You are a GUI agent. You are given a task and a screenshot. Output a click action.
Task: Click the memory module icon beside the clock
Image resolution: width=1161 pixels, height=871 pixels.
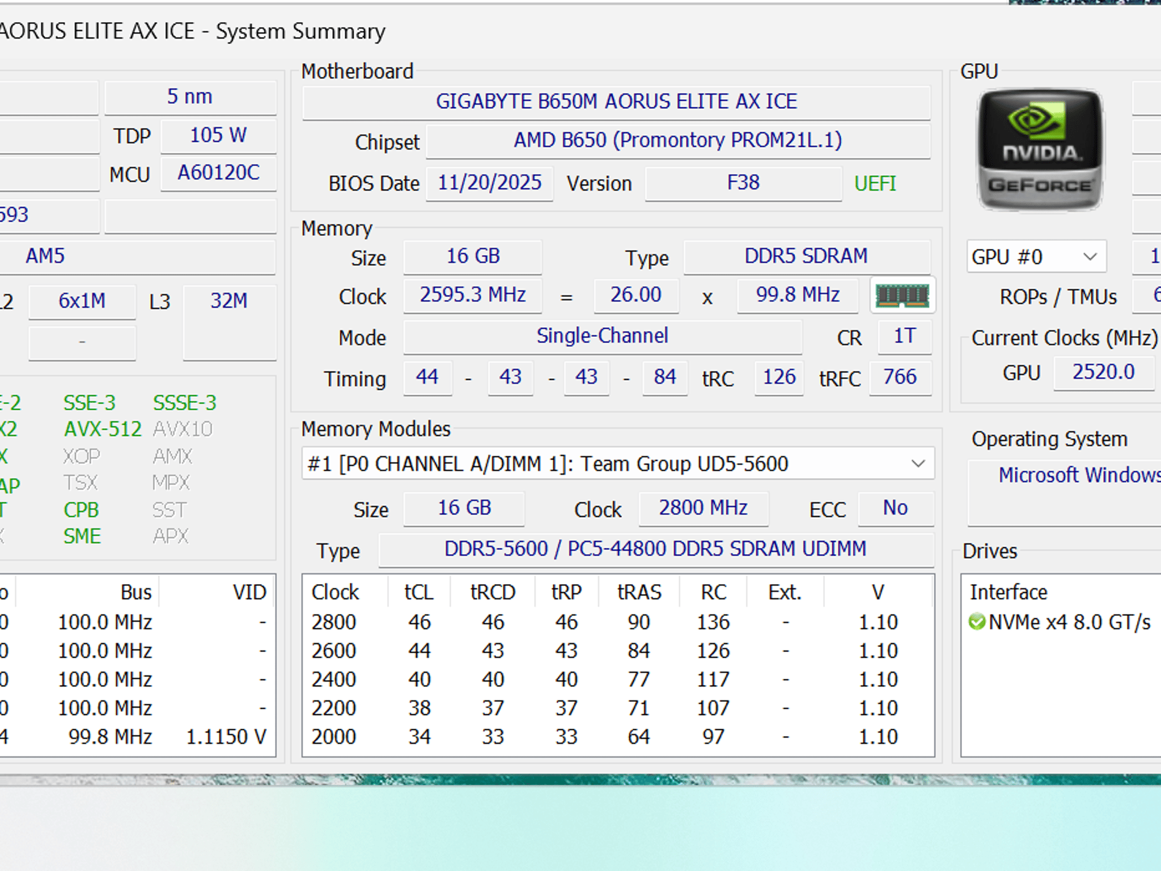tap(902, 295)
